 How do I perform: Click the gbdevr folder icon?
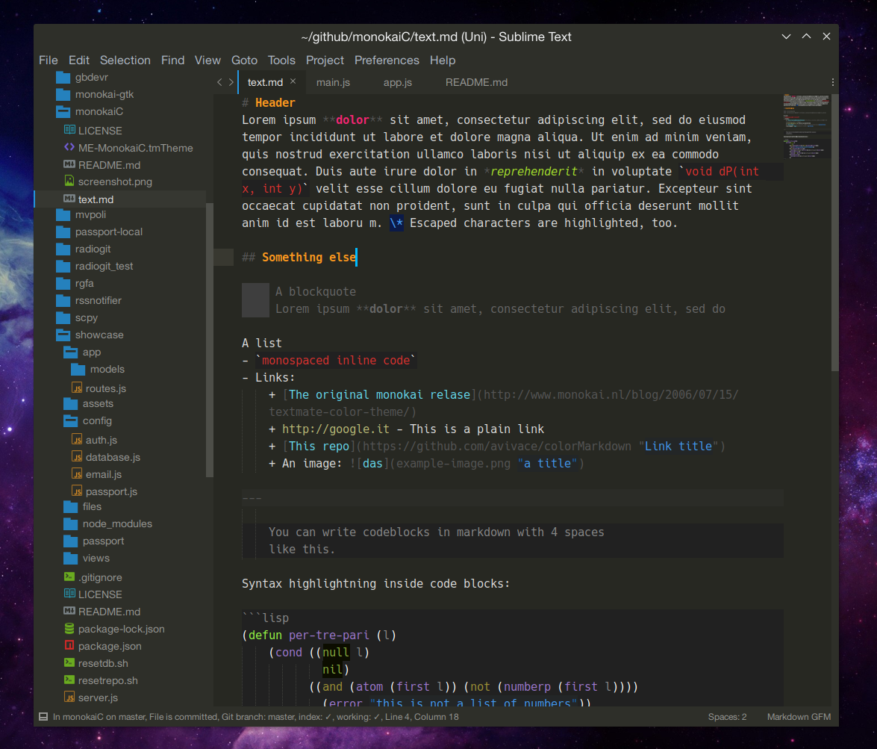(x=63, y=77)
